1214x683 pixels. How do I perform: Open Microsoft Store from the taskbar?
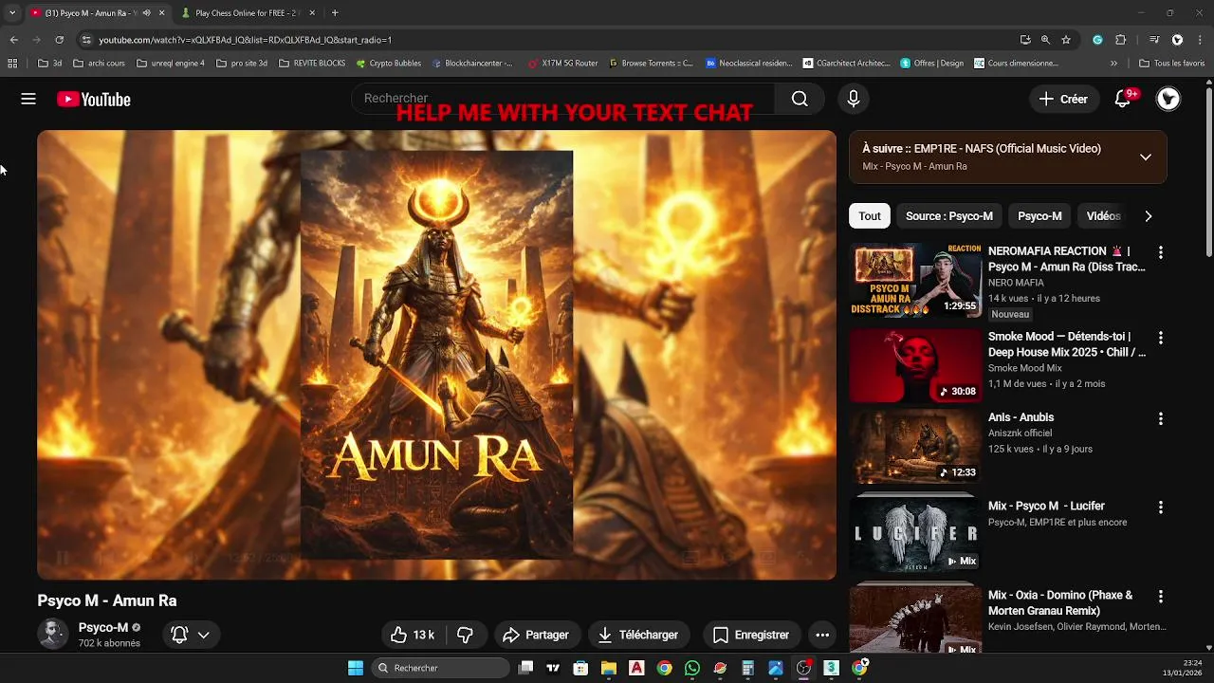coord(580,668)
